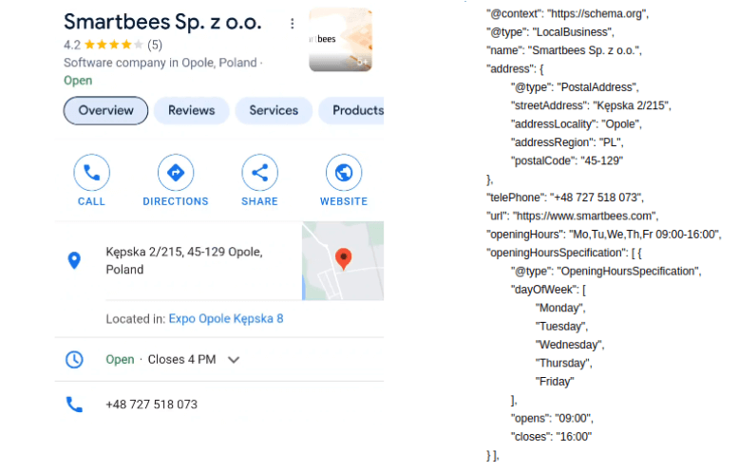Click the "@context" schema.org line

coord(568,13)
